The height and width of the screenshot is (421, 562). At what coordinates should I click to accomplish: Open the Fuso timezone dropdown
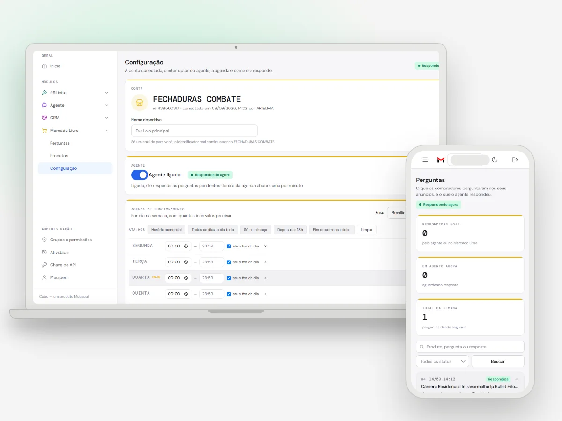pos(398,213)
